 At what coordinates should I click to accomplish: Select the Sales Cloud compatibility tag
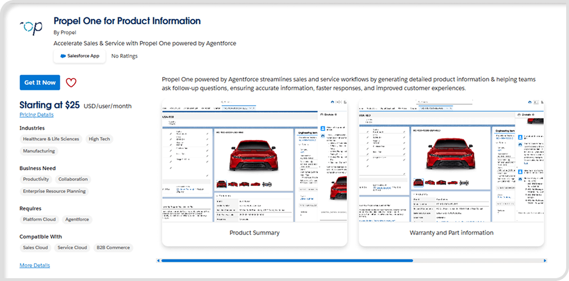point(35,248)
